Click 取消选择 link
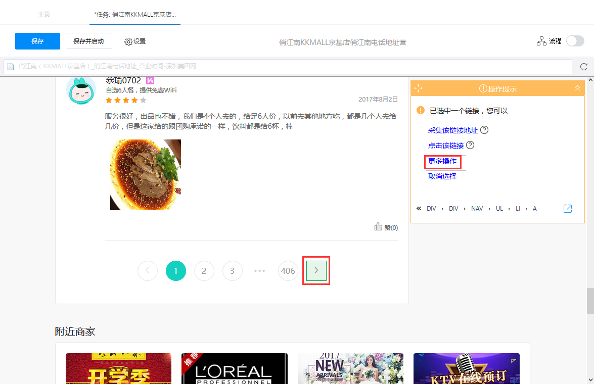The width and height of the screenshot is (594, 387). coord(442,176)
